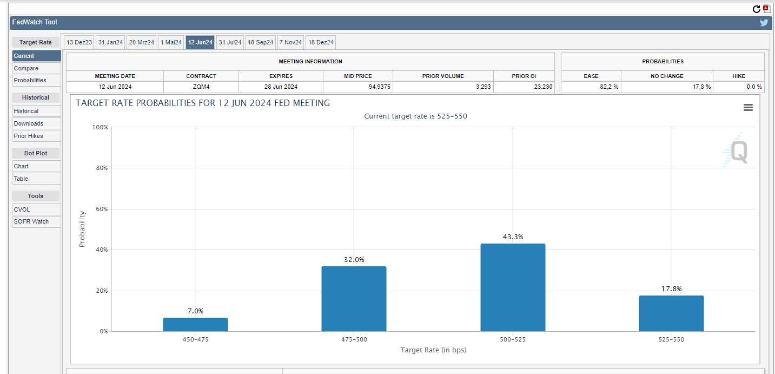Select the 1 Mai24 meeting tab
The width and height of the screenshot is (775, 374).
[171, 42]
